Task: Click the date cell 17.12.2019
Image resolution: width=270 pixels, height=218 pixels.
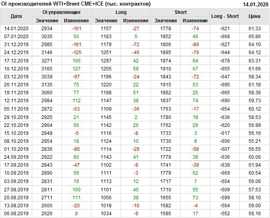Action: pyautogui.click(x=16, y=61)
